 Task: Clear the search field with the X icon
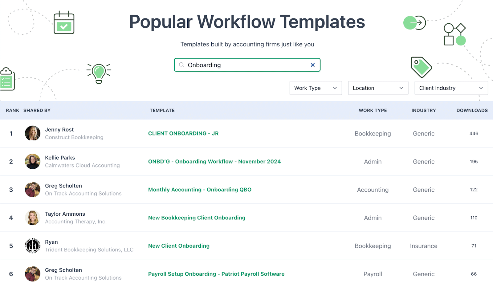pyautogui.click(x=313, y=65)
